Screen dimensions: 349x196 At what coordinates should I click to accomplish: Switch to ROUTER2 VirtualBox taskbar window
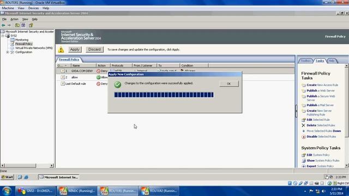pyautogui.click(x=159, y=191)
